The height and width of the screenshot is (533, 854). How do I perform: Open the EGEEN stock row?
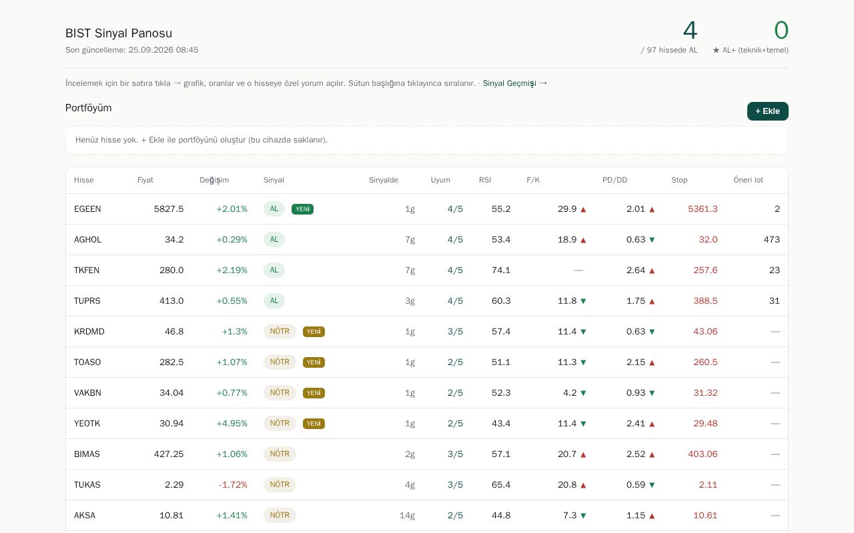click(427, 209)
